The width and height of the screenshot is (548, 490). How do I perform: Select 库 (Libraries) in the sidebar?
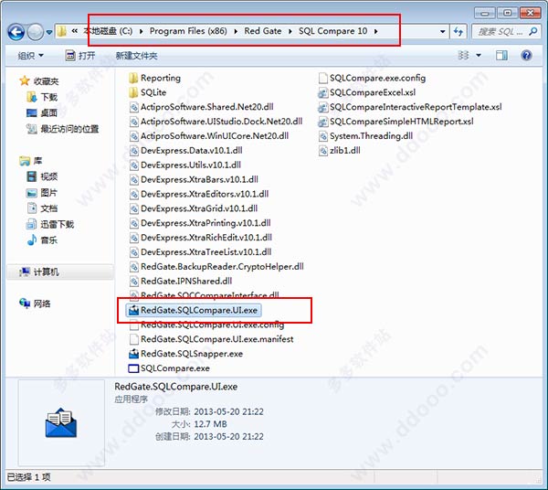(x=31, y=161)
